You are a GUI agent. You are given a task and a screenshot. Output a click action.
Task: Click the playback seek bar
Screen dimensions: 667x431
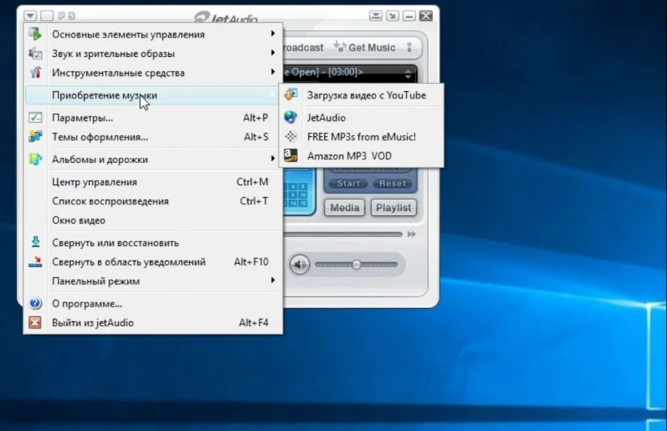coord(342,234)
